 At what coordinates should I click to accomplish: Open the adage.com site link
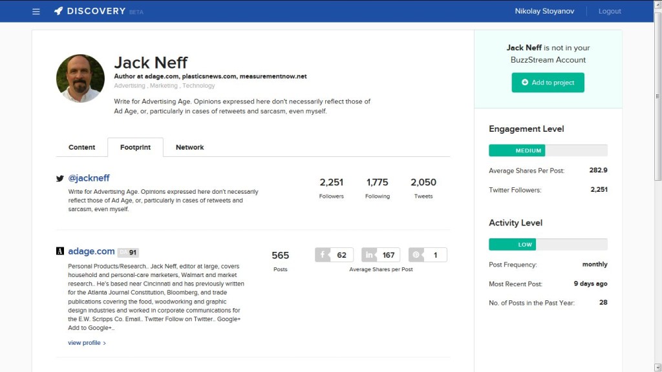(91, 251)
